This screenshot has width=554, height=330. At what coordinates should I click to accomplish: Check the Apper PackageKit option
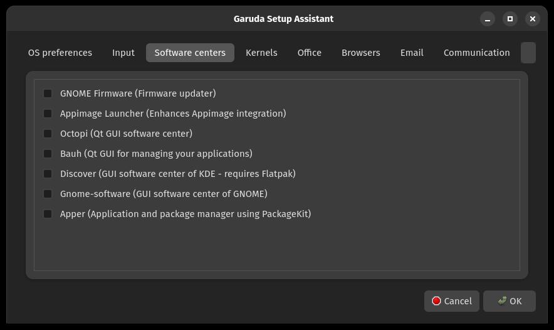pos(48,215)
